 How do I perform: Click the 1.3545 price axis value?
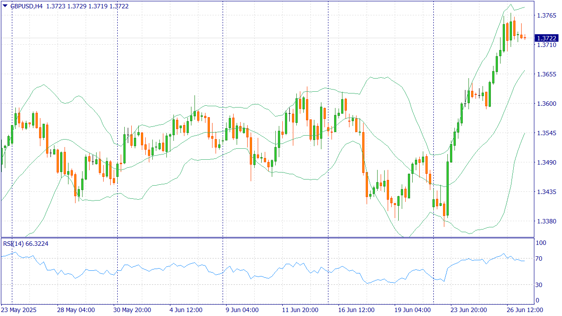pyautogui.click(x=546, y=133)
